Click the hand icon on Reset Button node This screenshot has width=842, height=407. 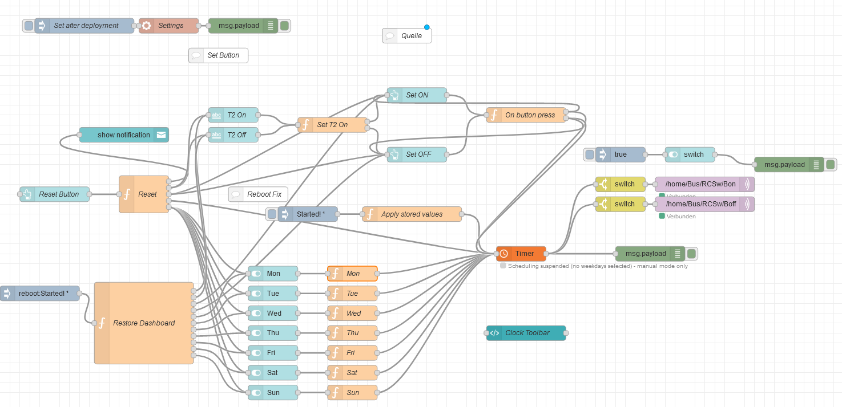click(x=27, y=194)
